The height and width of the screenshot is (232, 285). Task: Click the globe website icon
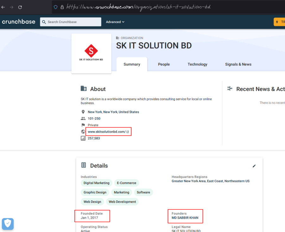[83, 132]
